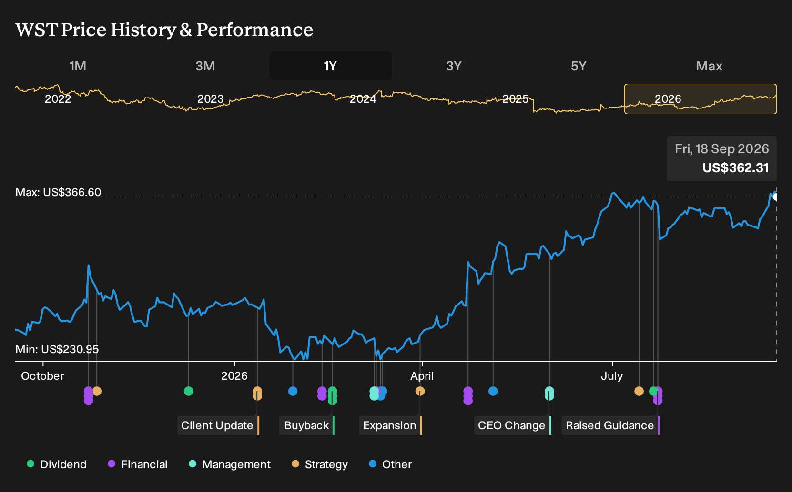Click the lone green Dividend marker before 2026

tap(188, 391)
